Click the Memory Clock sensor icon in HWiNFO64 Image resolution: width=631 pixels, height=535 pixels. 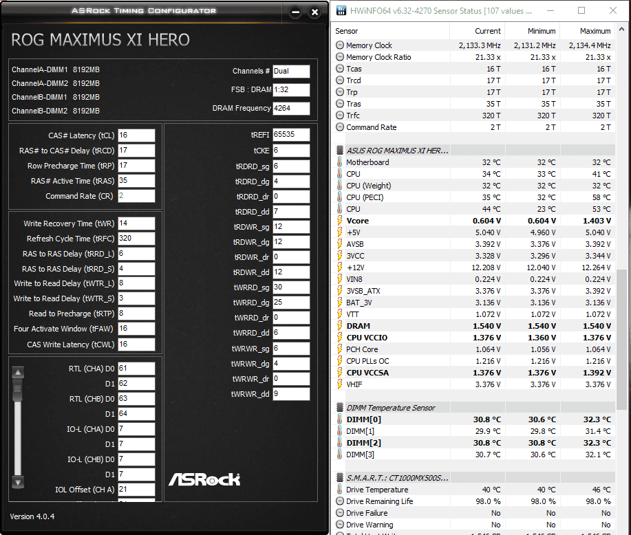(x=340, y=45)
